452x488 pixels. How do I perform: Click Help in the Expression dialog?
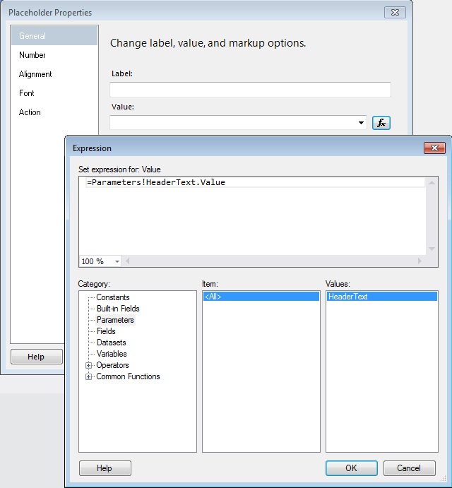click(x=105, y=468)
